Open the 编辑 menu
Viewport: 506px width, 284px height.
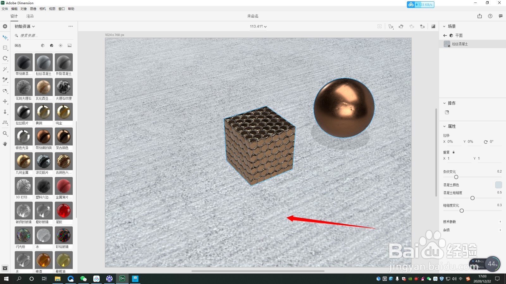click(x=14, y=9)
